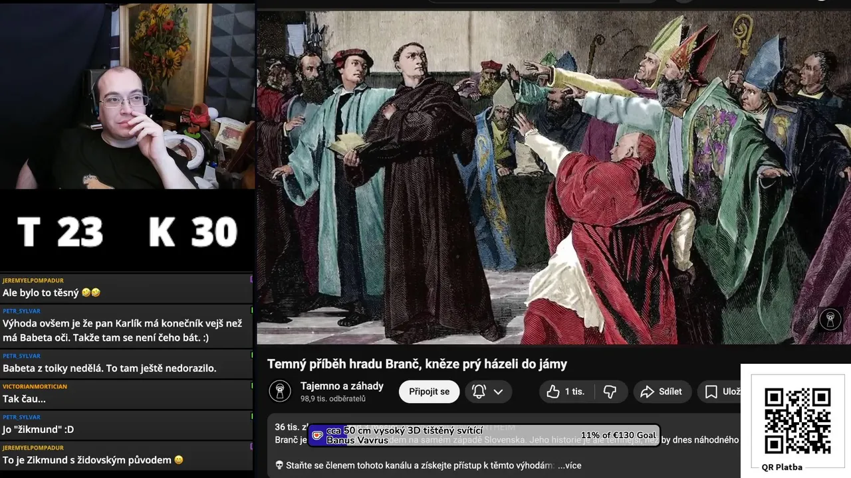Click the QR Platba label
Screen dimensions: 851x478
(x=782, y=467)
